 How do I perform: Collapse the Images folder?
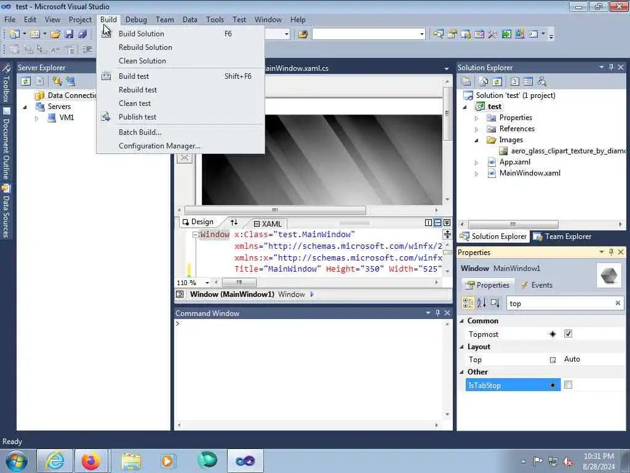(477, 140)
